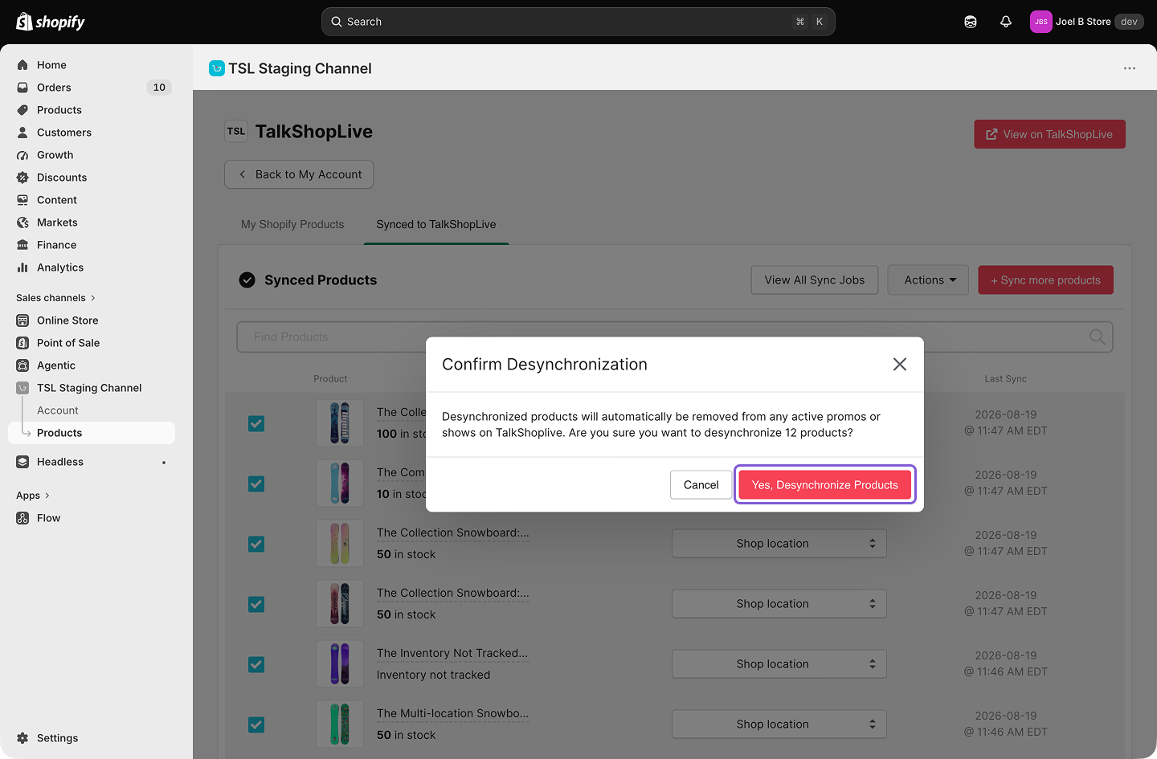Focus the Find Products field
Viewport: 1157px width, 759px height.
(675, 337)
